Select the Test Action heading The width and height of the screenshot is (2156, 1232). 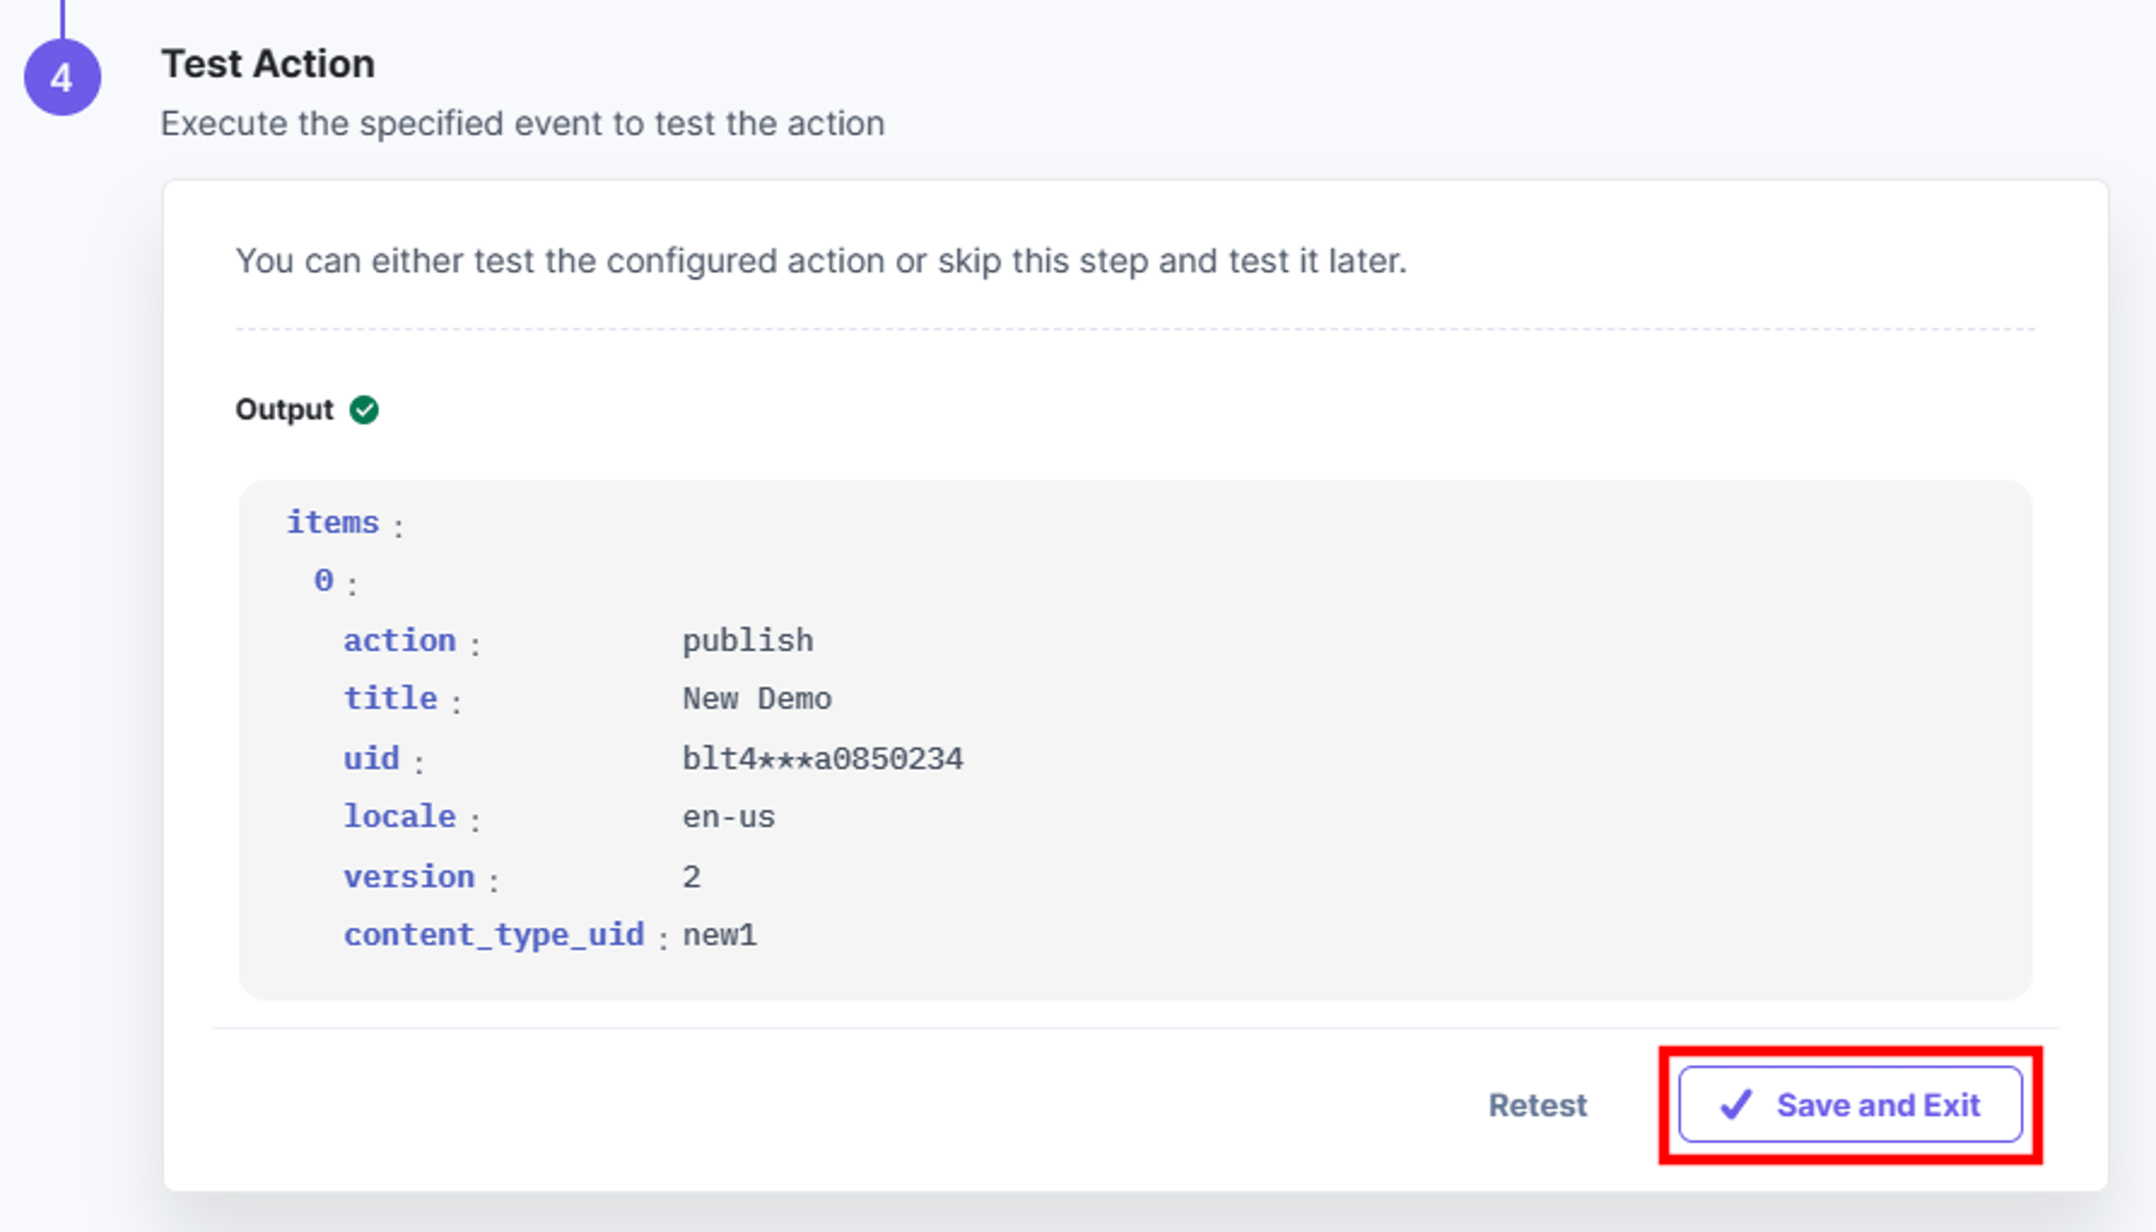268,63
